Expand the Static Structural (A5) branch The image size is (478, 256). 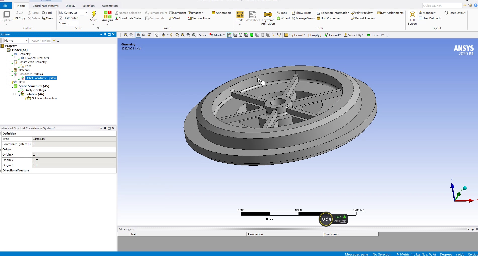[x=8, y=86]
